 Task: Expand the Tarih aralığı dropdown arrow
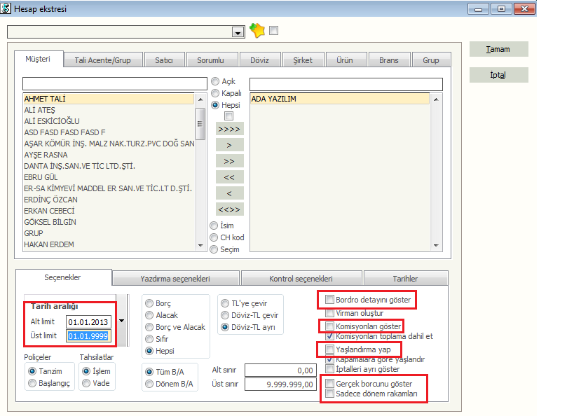tap(123, 321)
